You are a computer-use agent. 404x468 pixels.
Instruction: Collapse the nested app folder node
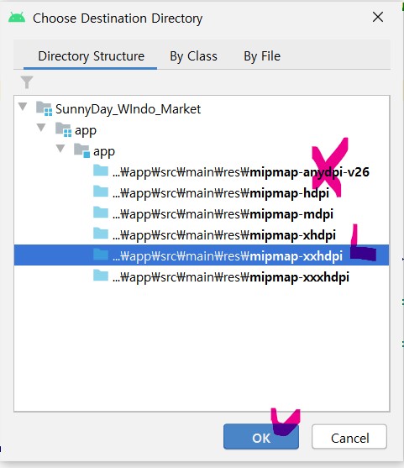tap(60, 149)
